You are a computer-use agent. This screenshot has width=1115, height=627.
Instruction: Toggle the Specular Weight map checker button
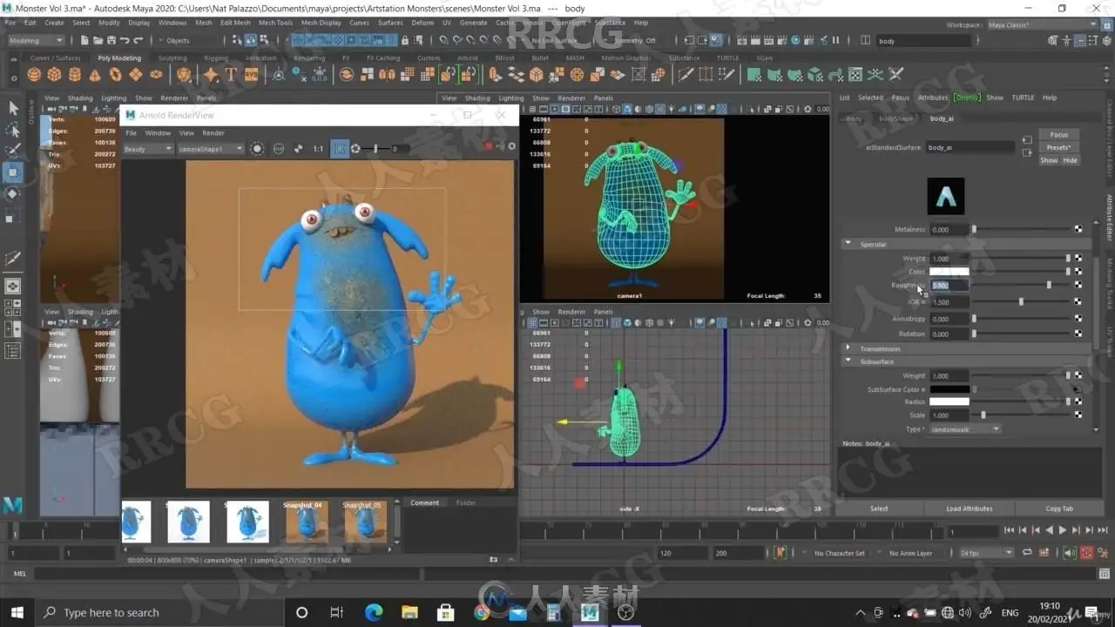tap(1078, 259)
